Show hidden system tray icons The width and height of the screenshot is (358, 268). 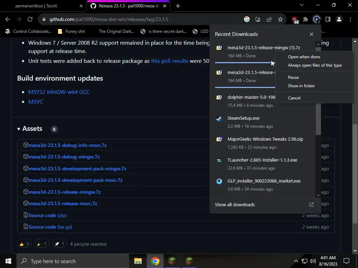tap(296, 261)
